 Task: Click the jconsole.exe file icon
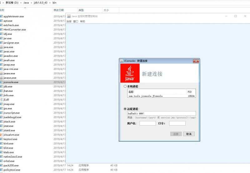(2, 82)
